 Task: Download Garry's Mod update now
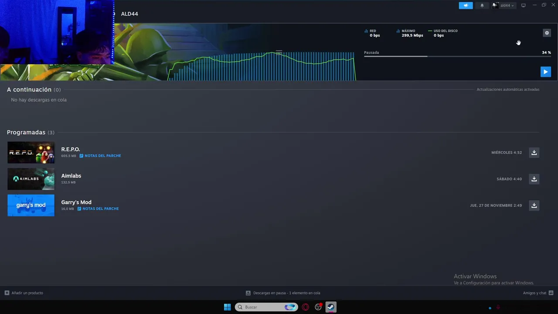pos(534,205)
